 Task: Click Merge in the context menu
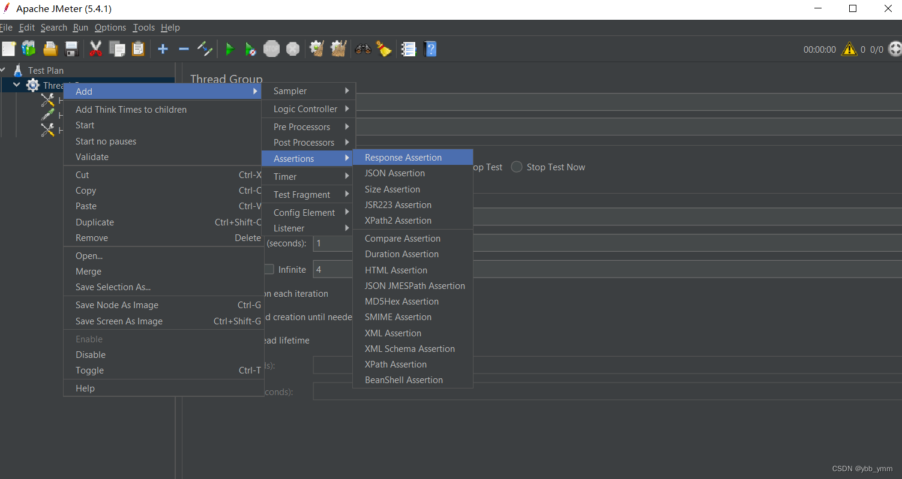pos(164,271)
